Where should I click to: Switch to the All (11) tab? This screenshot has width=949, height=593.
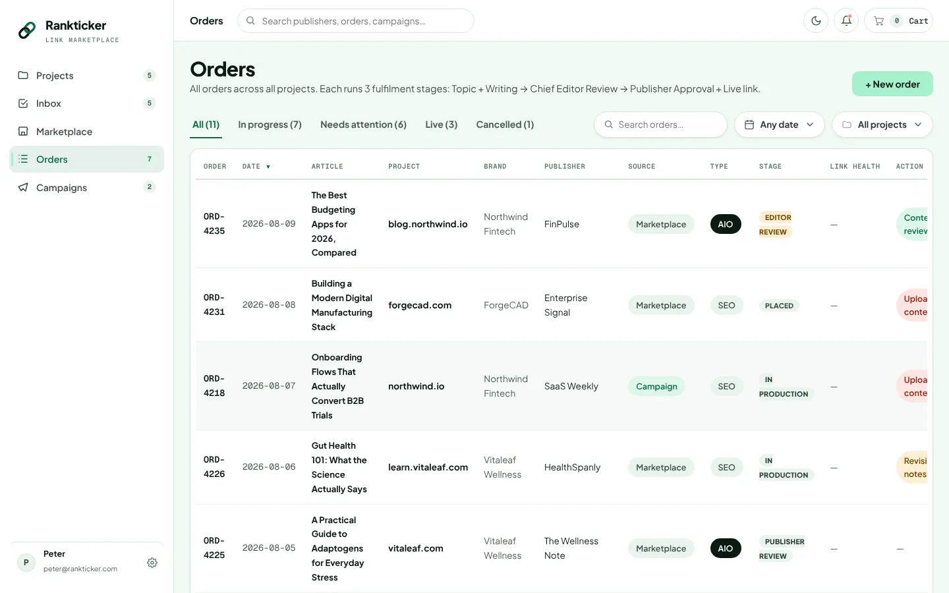click(x=206, y=125)
